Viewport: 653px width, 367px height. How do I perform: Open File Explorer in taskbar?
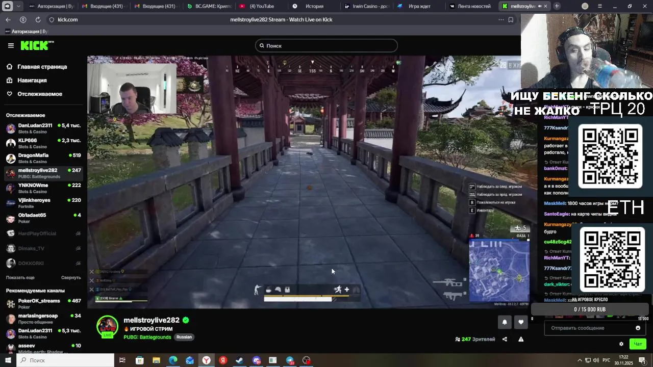point(156,360)
